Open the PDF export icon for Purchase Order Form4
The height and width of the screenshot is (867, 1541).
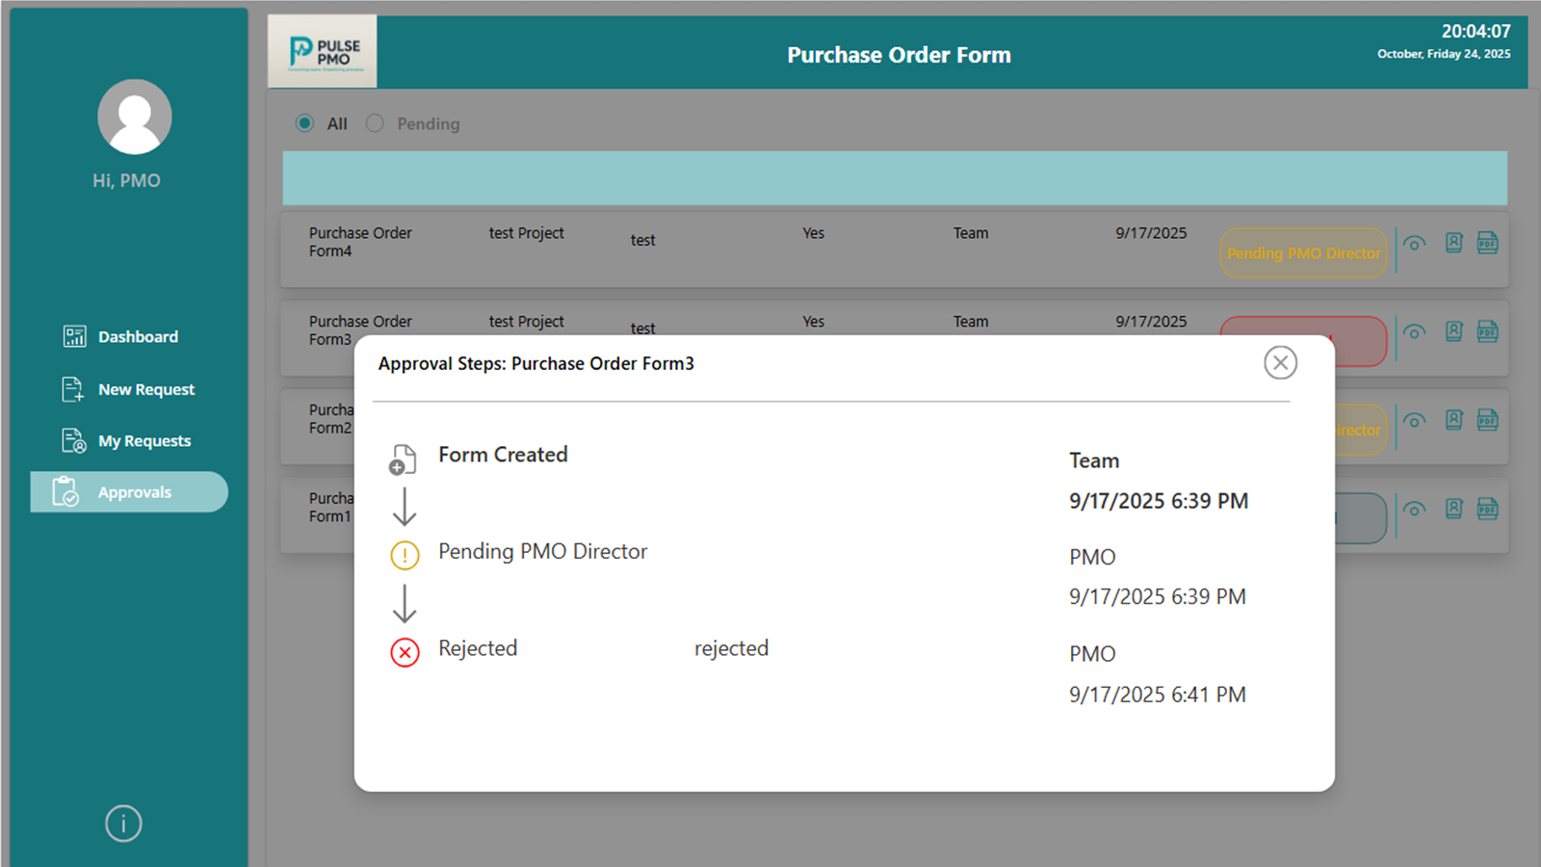pyautogui.click(x=1487, y=245)
